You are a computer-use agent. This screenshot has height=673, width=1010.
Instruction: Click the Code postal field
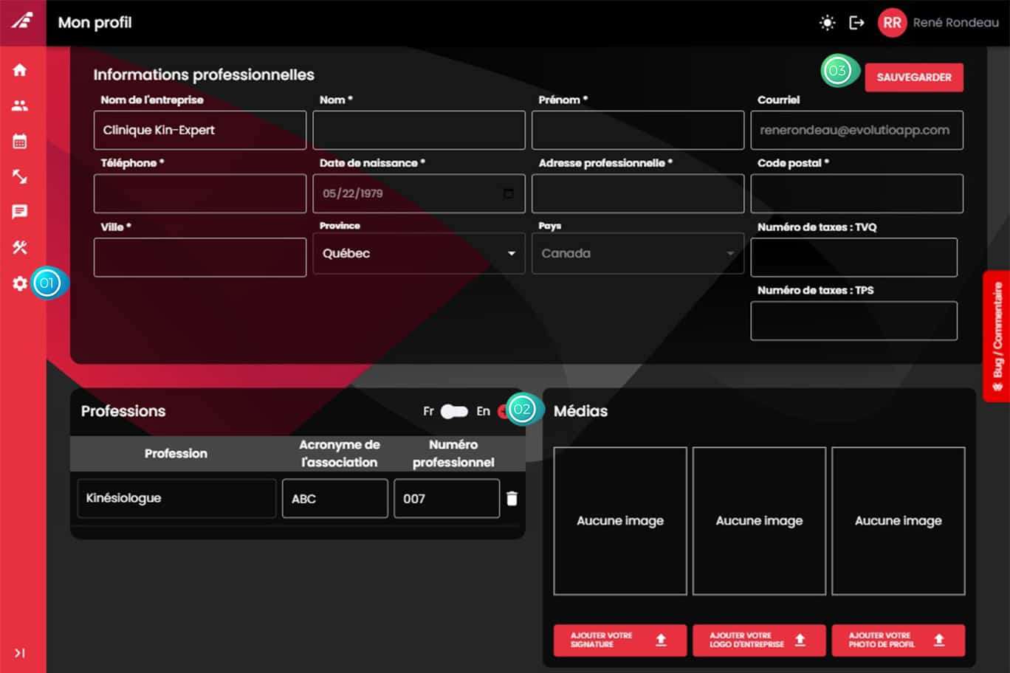coord(856,193)
